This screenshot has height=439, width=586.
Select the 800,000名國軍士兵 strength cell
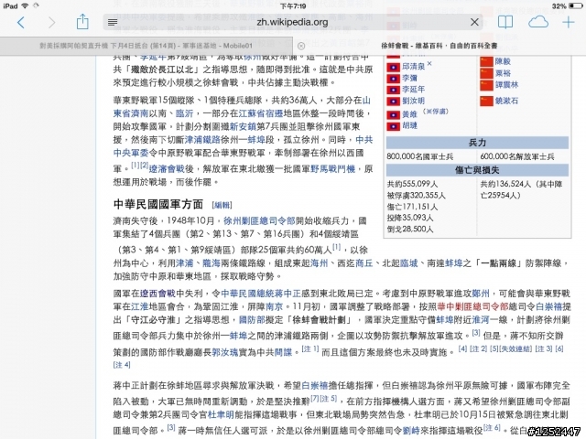click(x=420, y=156)
